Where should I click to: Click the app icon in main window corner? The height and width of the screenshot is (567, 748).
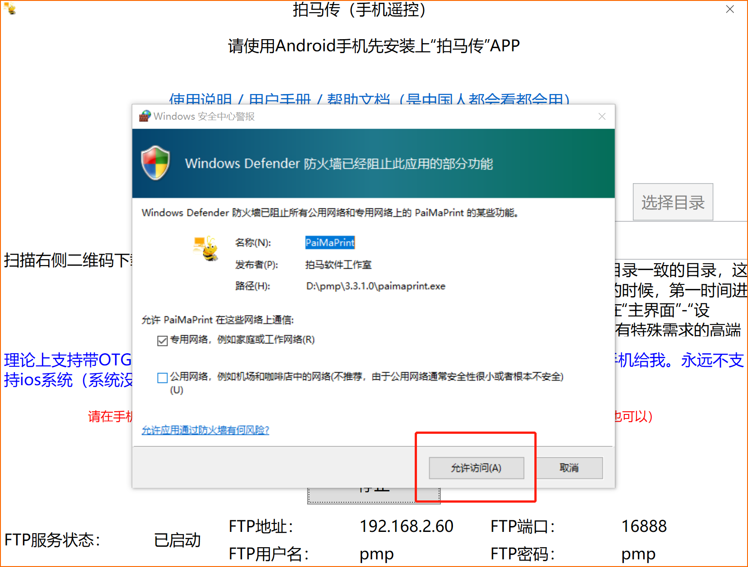coord(10,8)
